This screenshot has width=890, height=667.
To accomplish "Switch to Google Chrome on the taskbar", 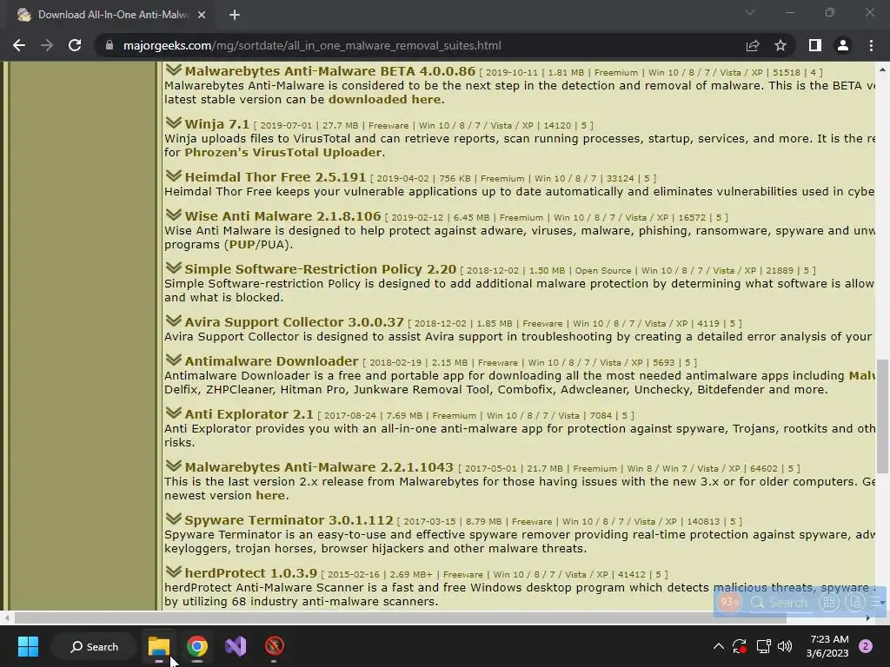I will click(197, 646).
